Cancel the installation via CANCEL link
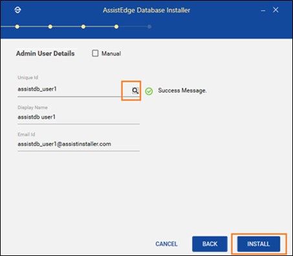 pos(166,244)
